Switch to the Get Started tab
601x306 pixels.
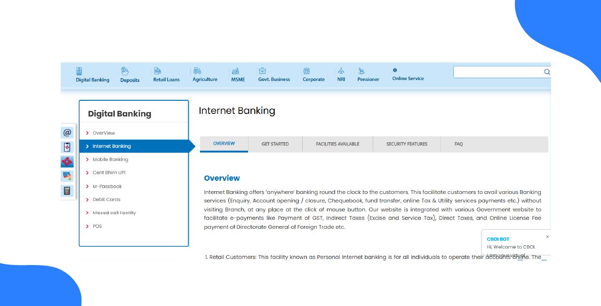pos(275,144)
